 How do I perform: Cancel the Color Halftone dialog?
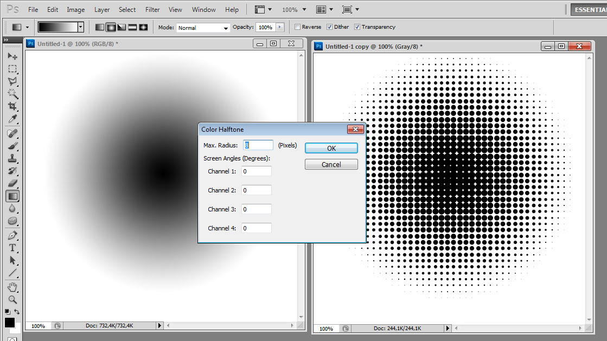point(331,164)
